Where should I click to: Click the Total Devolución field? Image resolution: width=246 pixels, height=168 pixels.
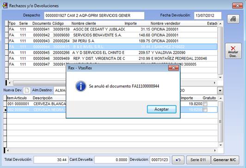click(51, 160)
